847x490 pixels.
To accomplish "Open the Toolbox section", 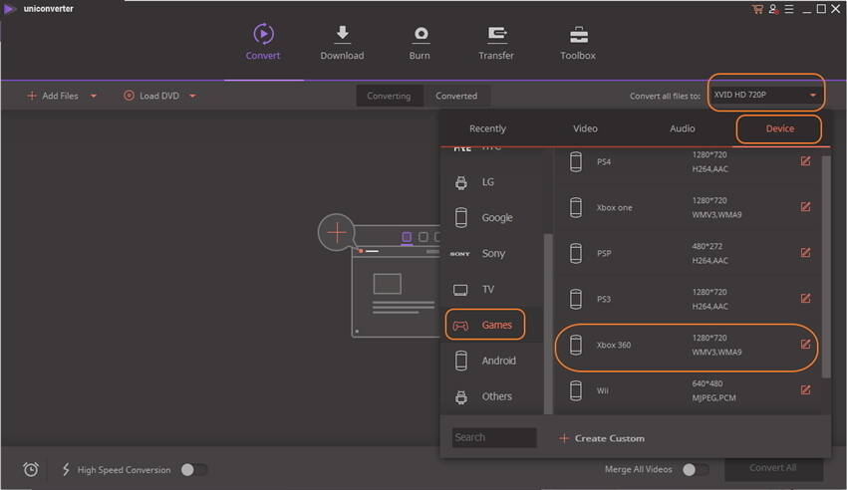I will pos(577,42).
